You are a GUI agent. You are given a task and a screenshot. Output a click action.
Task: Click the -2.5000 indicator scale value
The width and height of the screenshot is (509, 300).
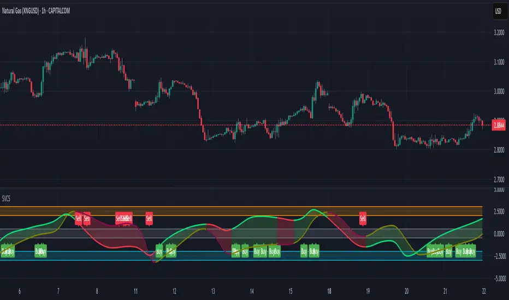pos(500,256)
